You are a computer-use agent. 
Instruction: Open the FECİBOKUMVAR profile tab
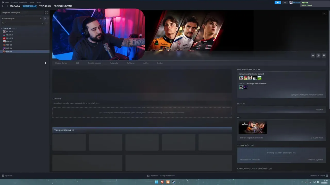(63, 6)
